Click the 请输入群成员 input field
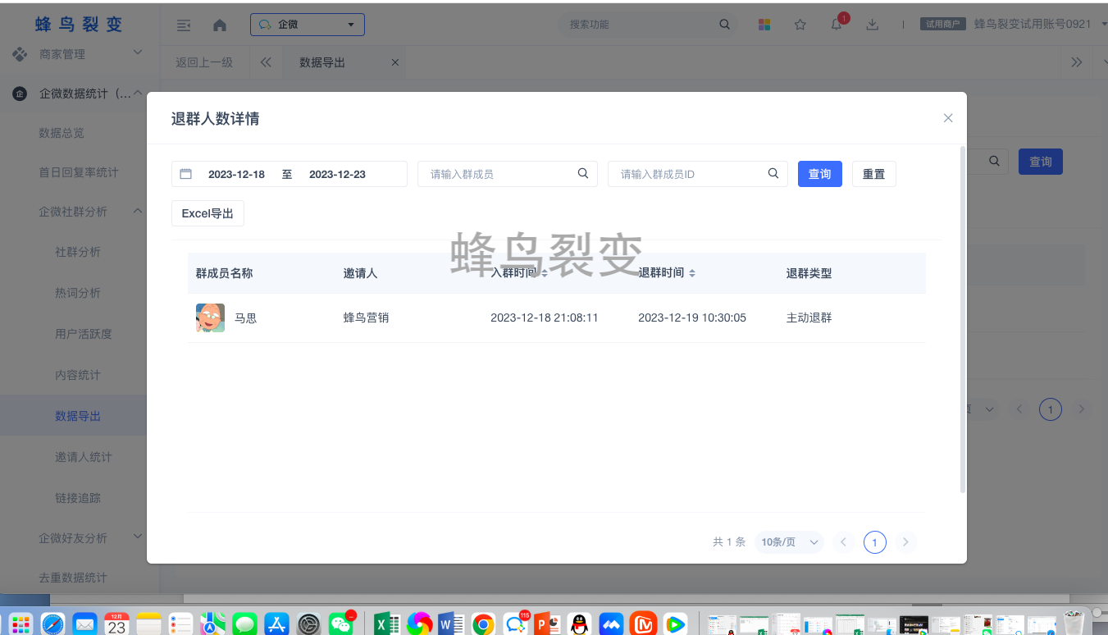 tap(499, 174)
